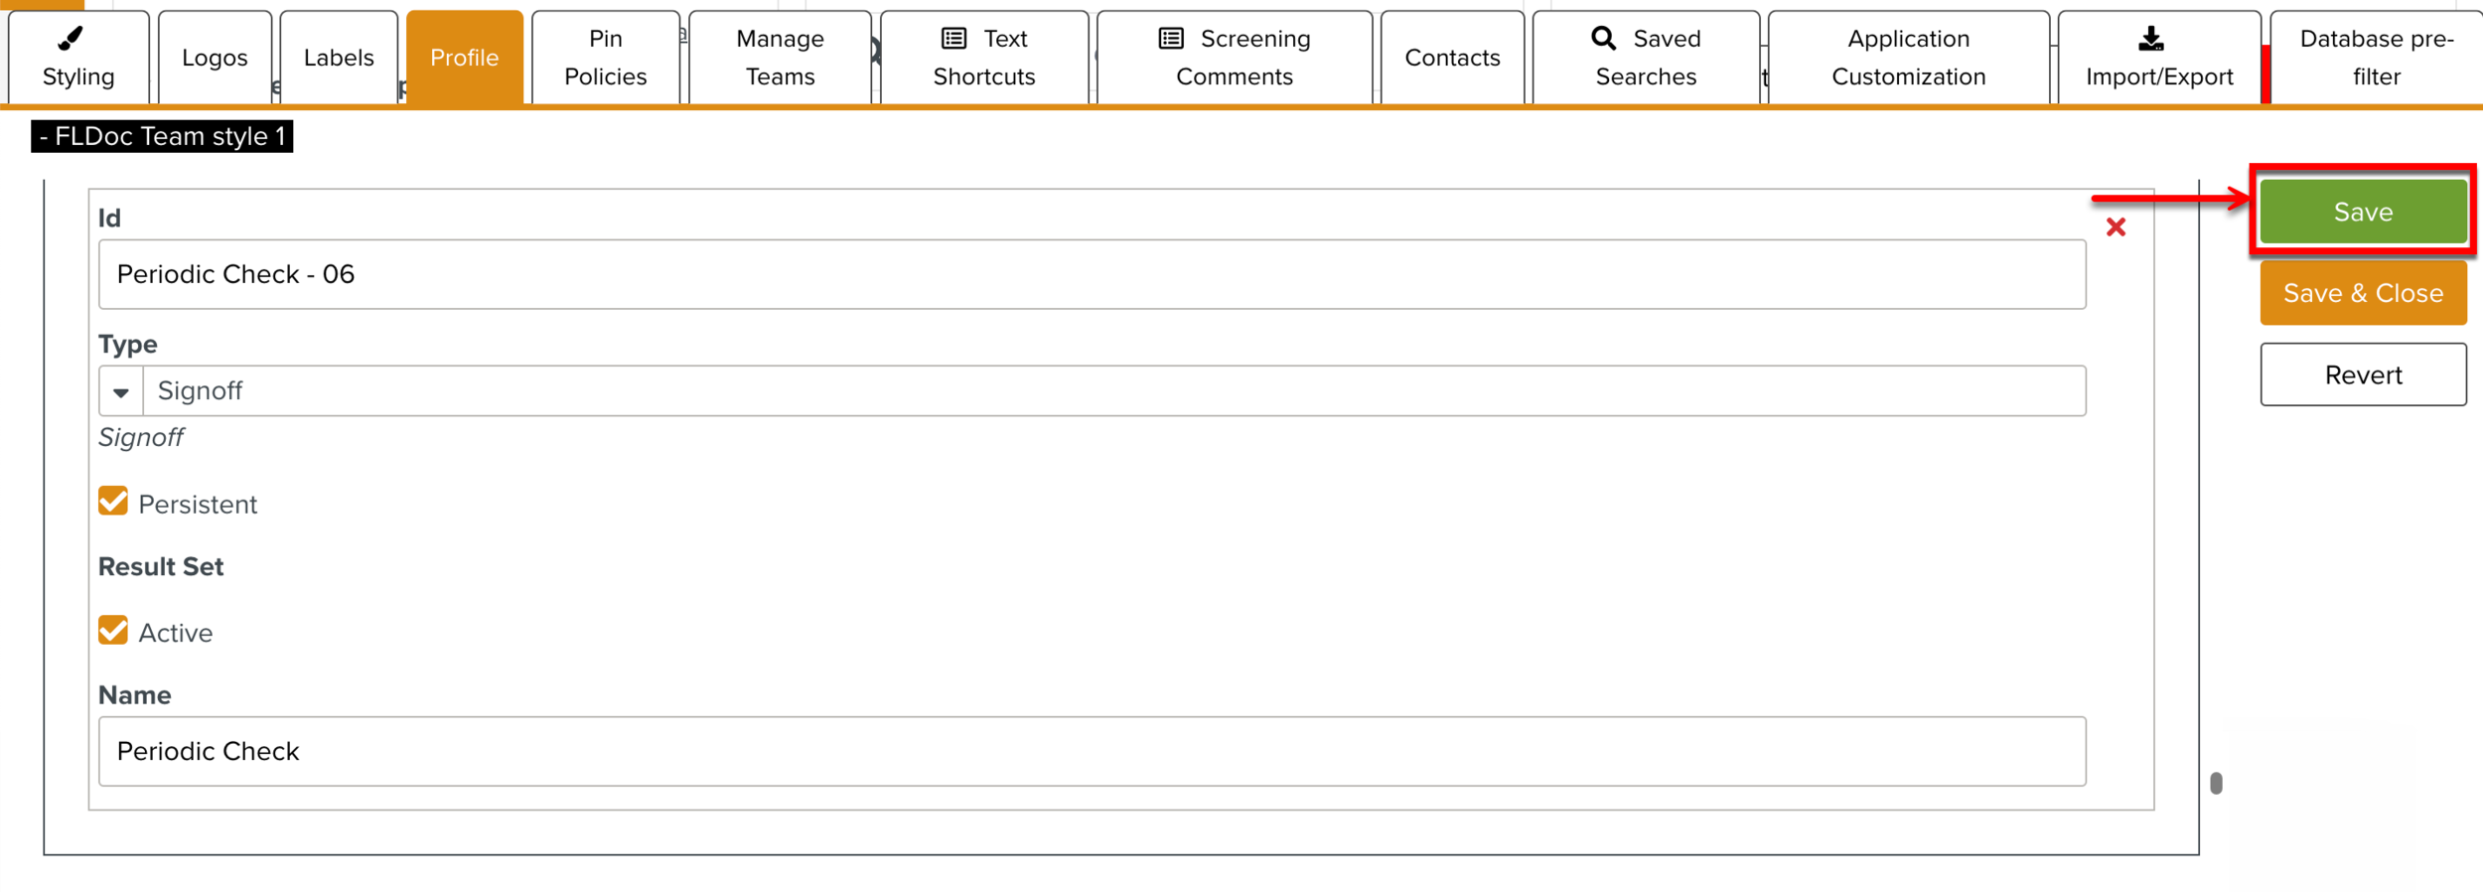The width and height of the screenshot is (2483, 892).
Task: Open the Pin Policies tab
Action: [605, 58]
